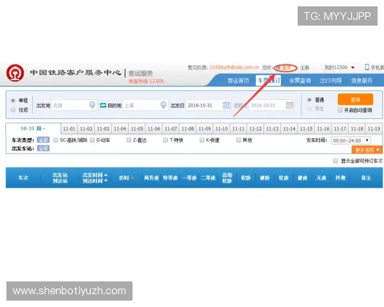This screenshot has width=384, height=307.
Task: Click the 车次 column header
Action: click(x=23, y=178)
